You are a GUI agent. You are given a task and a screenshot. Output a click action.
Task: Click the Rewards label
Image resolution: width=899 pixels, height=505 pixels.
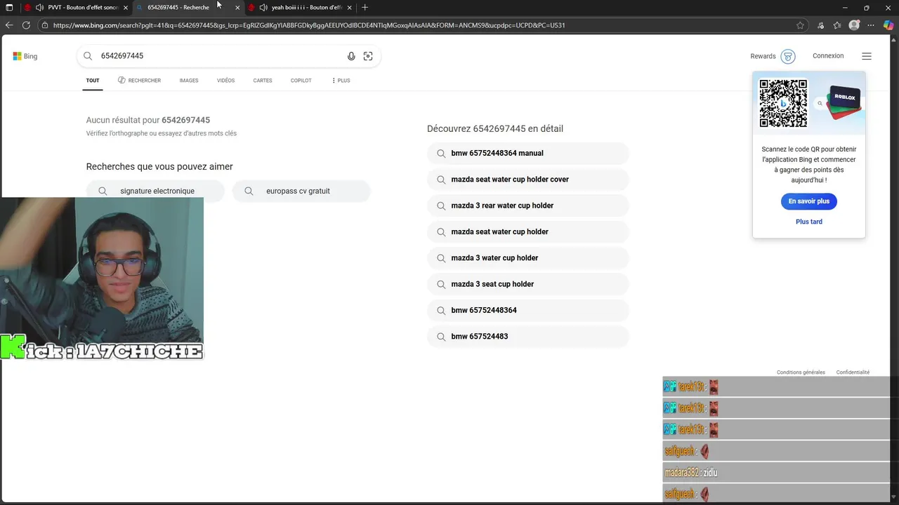(763, 56)
